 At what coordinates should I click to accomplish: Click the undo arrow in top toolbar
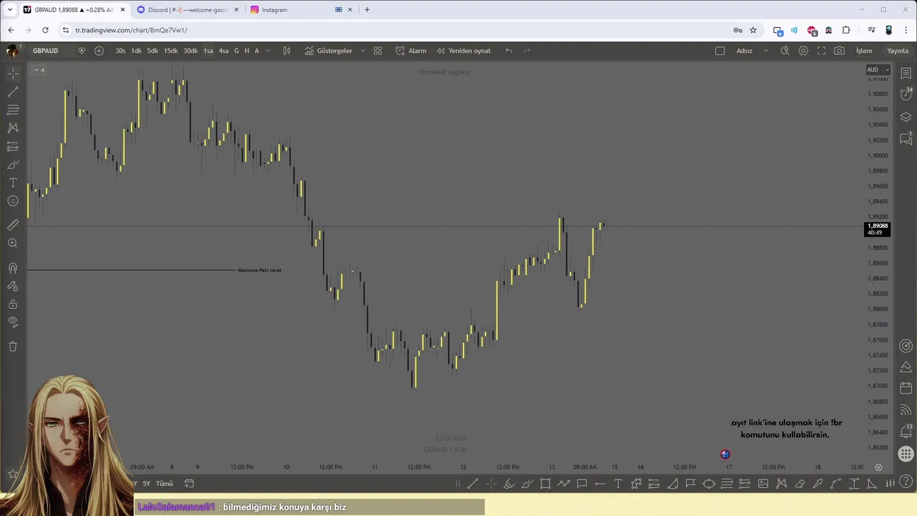509,51
